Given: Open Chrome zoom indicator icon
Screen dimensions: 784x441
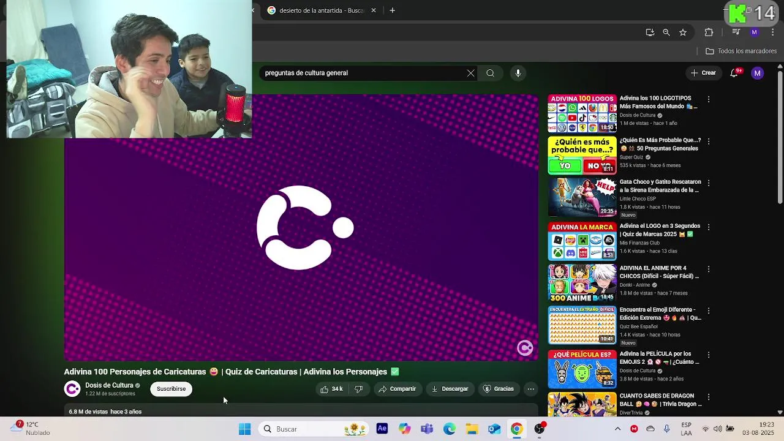Looking at the screenshot, I should tap(666, 32).
